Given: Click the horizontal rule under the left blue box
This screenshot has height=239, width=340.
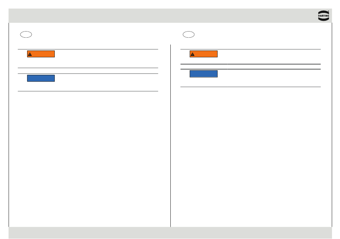Looking at the screenshot, I should [x=88, y=91].
